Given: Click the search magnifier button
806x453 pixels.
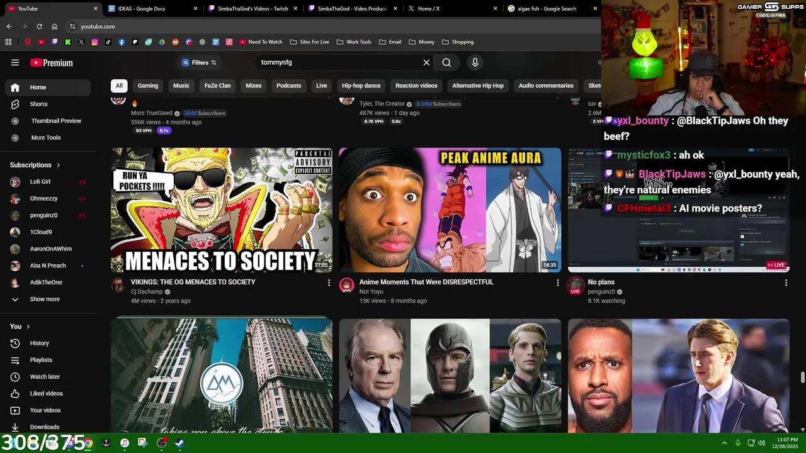Looking at the screenshot, I should [x=446, y=62].
